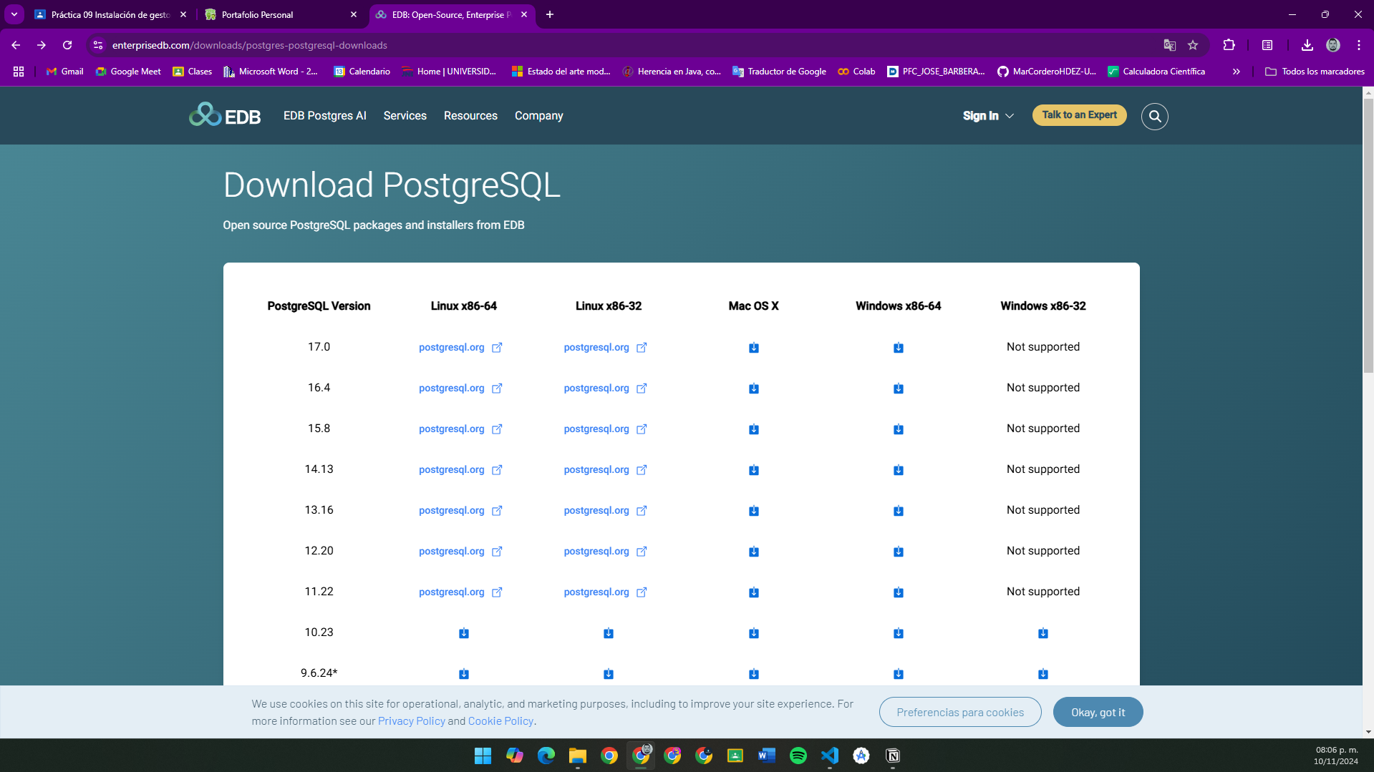Open postgresql.org link for 16.4 Linux x86-32
1374x772 pixels.
click(x=605, y=389)
